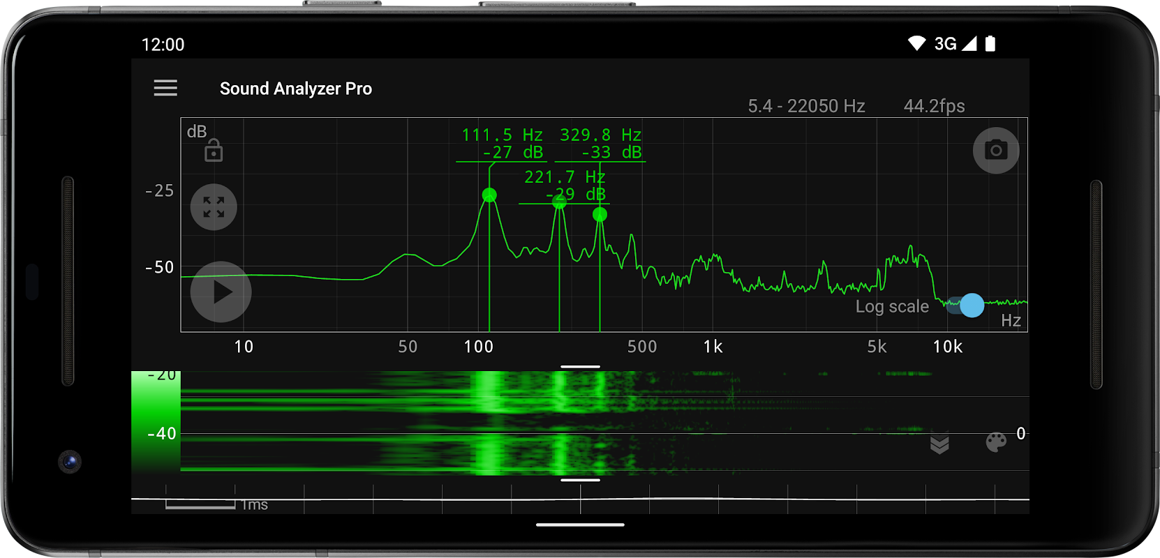Select the 221.7 Hz peak marker dot
The image size is (1160, 558).
pos(559,202)
